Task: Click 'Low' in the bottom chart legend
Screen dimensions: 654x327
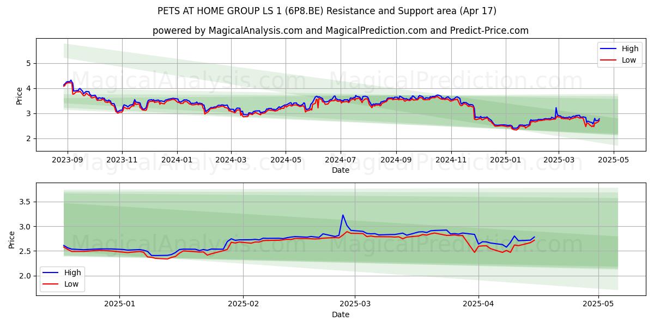Action: click(71, 284)
